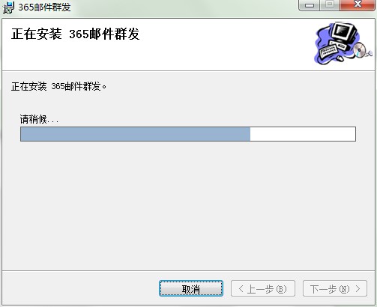Click the 365邮件群发 title bar text

[x=44, y=7]
